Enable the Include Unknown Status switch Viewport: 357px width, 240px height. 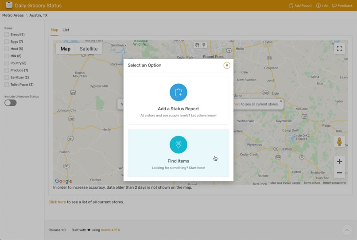11,103
